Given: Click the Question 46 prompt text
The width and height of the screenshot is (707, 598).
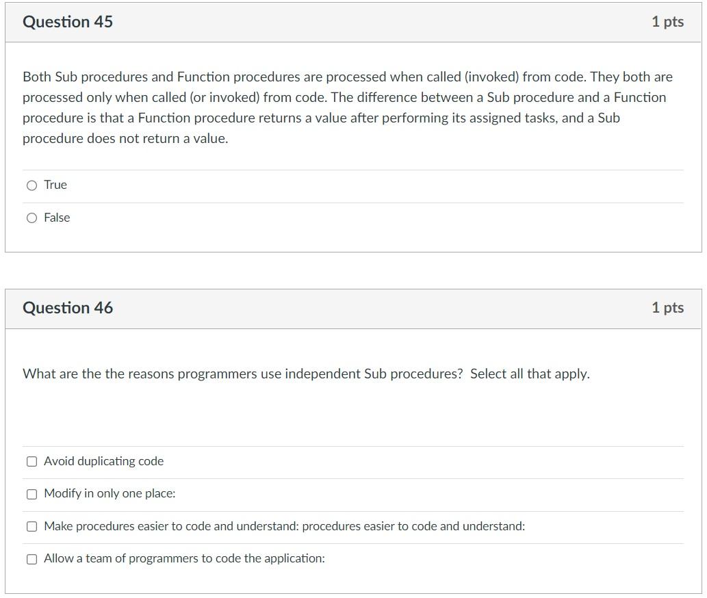Looking at the screenshot, I should (306, 374).
